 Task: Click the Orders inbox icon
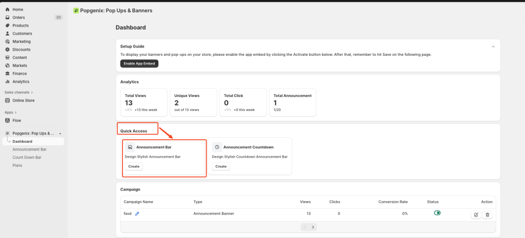tap(7, 17)
